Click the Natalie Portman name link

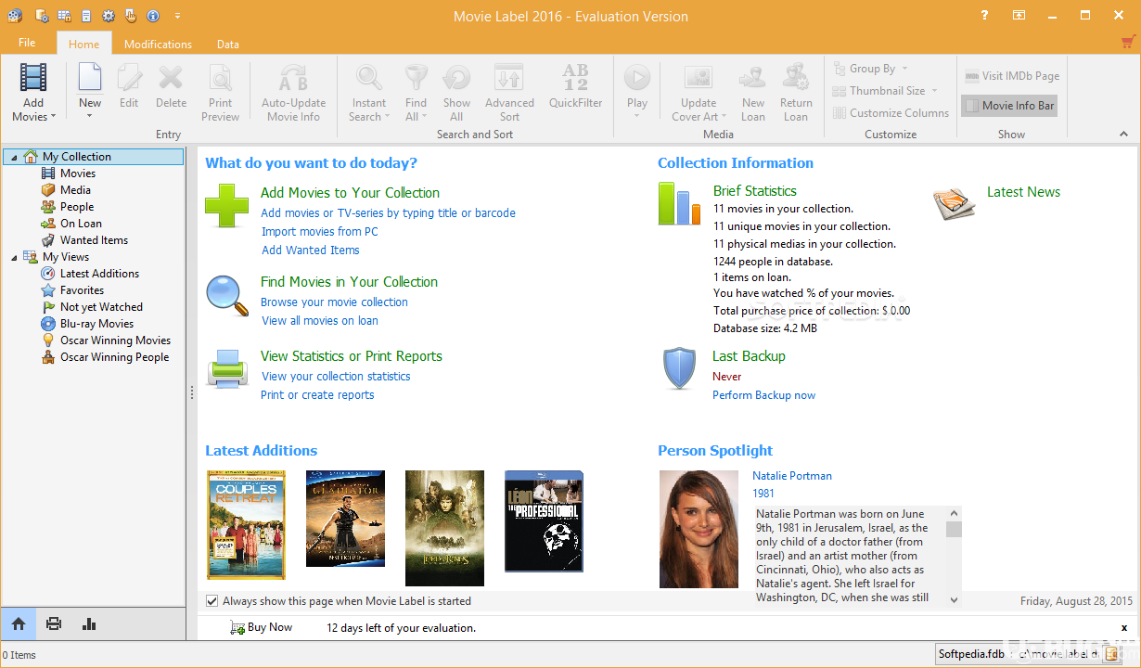click(x=792, y=475)
